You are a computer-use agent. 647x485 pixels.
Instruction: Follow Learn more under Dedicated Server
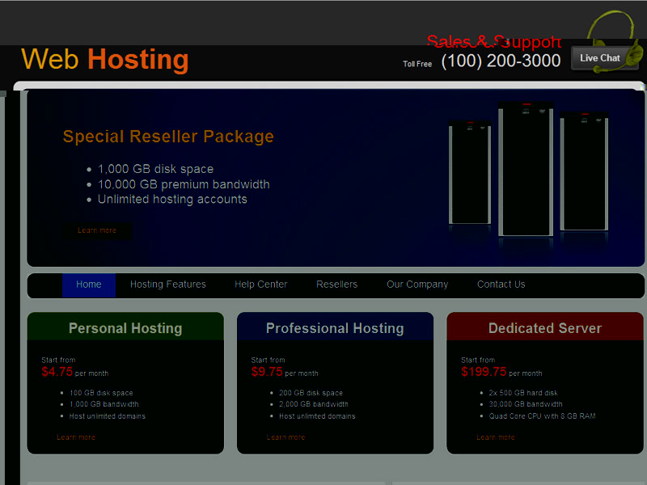(496, 437)
